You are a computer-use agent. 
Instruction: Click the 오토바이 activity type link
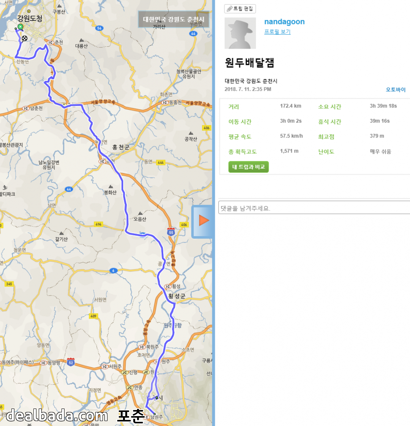pyautogui.click(x=396, y=90)
